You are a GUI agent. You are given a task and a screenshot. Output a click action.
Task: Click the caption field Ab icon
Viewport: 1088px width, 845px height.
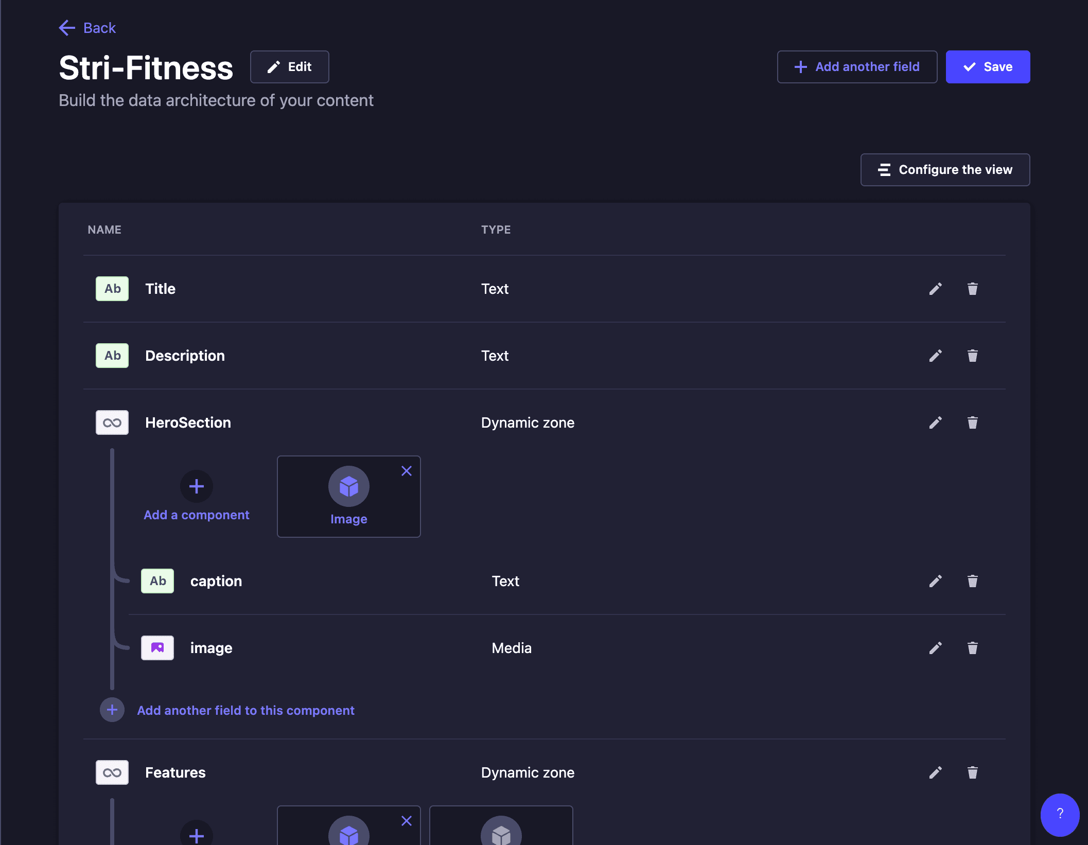[157, 581]
